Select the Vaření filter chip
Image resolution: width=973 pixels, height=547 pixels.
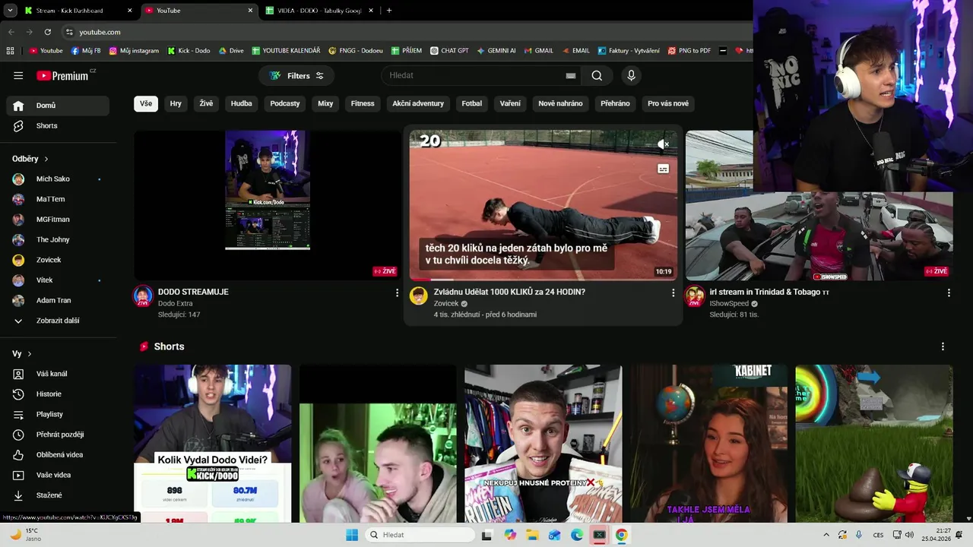(510, 103)
